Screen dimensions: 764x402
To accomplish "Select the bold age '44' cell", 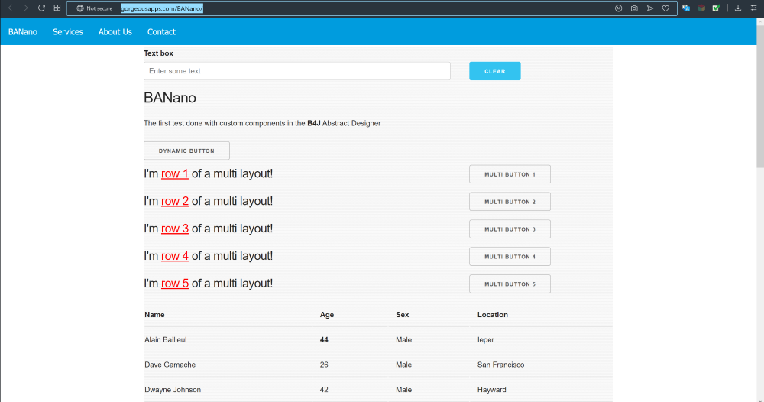I will [x=324, y=339].
